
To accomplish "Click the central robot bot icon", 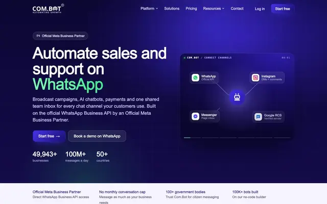I will (x=237, y=97).
